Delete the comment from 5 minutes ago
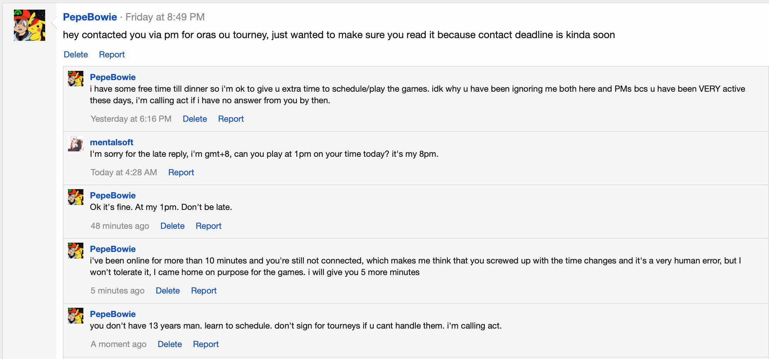 (x=168, y=290)
